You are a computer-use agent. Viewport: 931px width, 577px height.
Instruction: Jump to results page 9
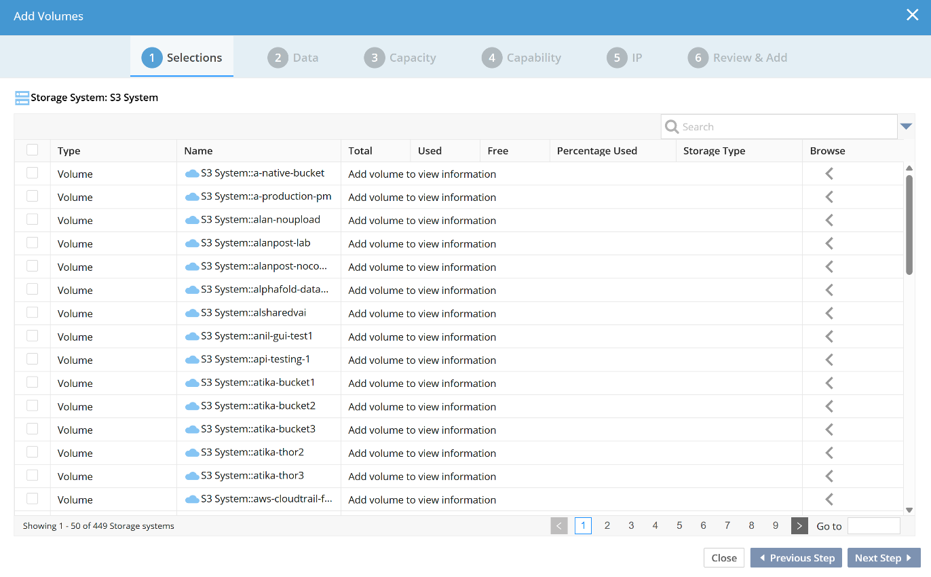[x=776, y=525]
